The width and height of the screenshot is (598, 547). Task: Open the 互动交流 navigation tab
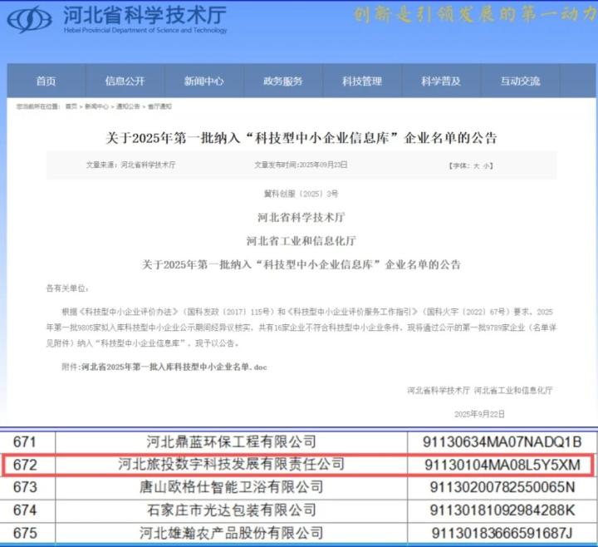tap(520, 81)
